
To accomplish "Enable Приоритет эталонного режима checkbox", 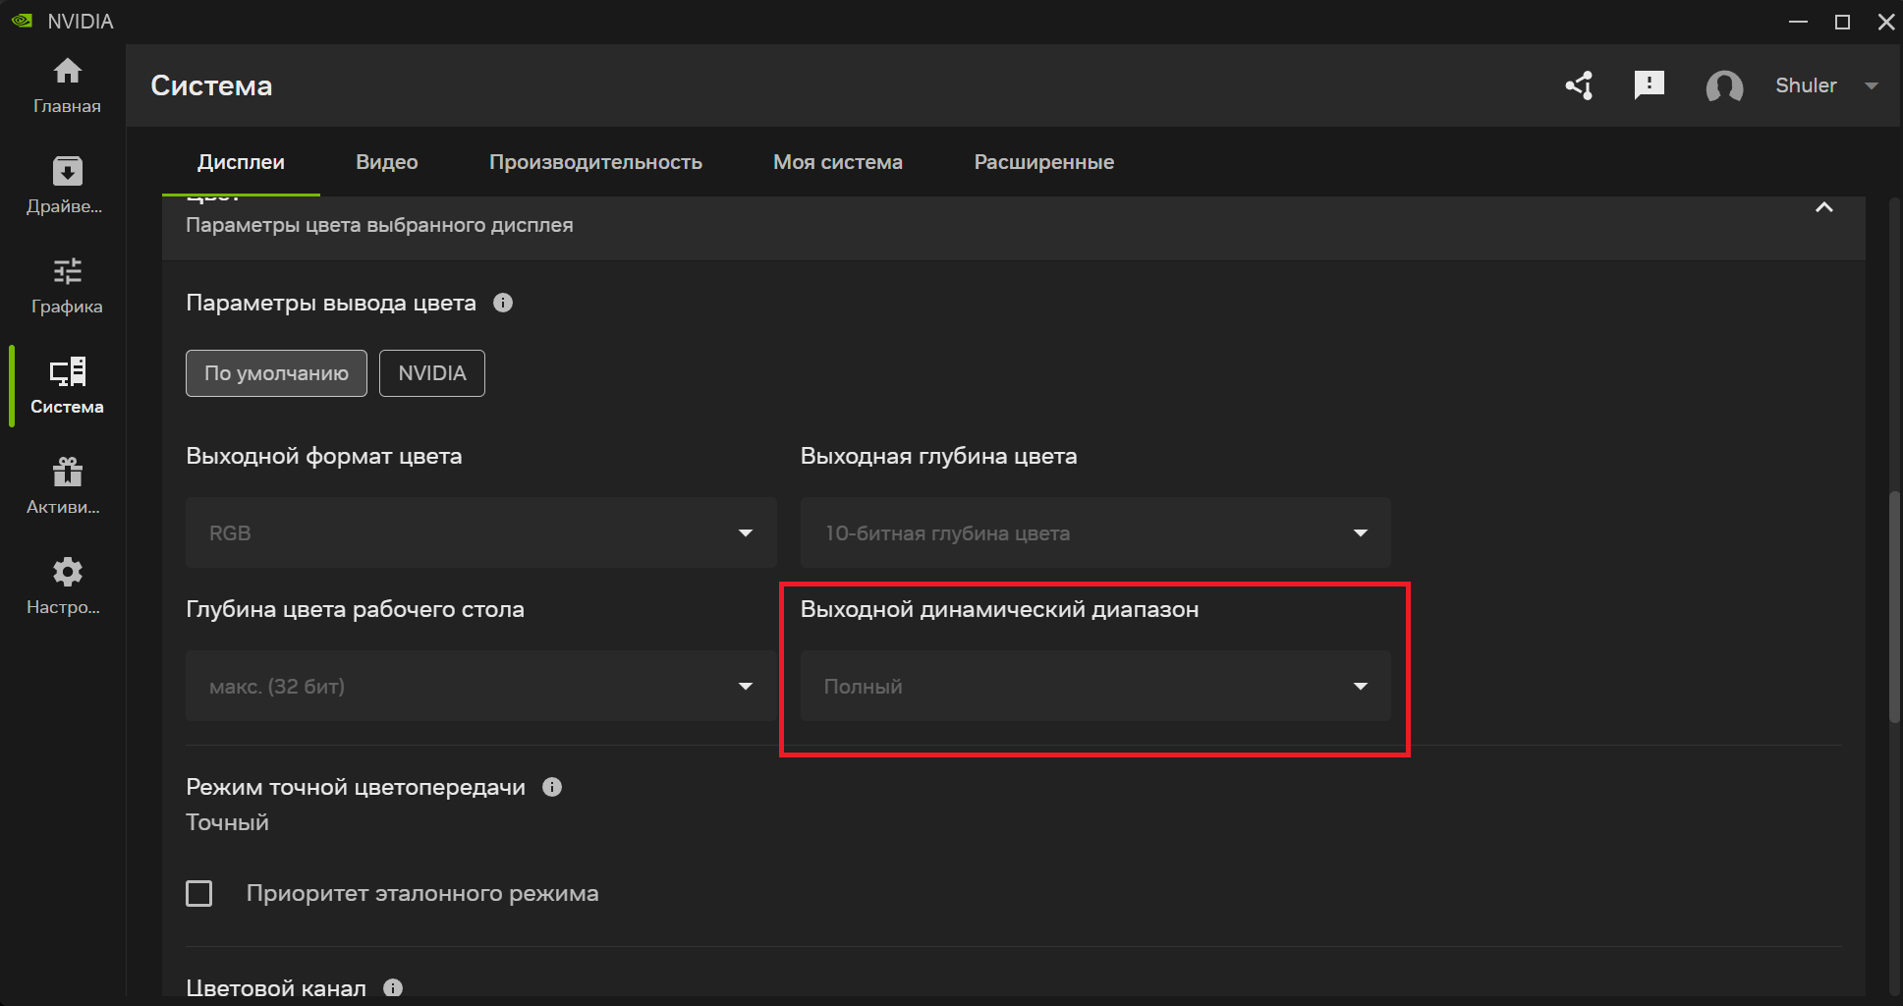I will 199,893.
